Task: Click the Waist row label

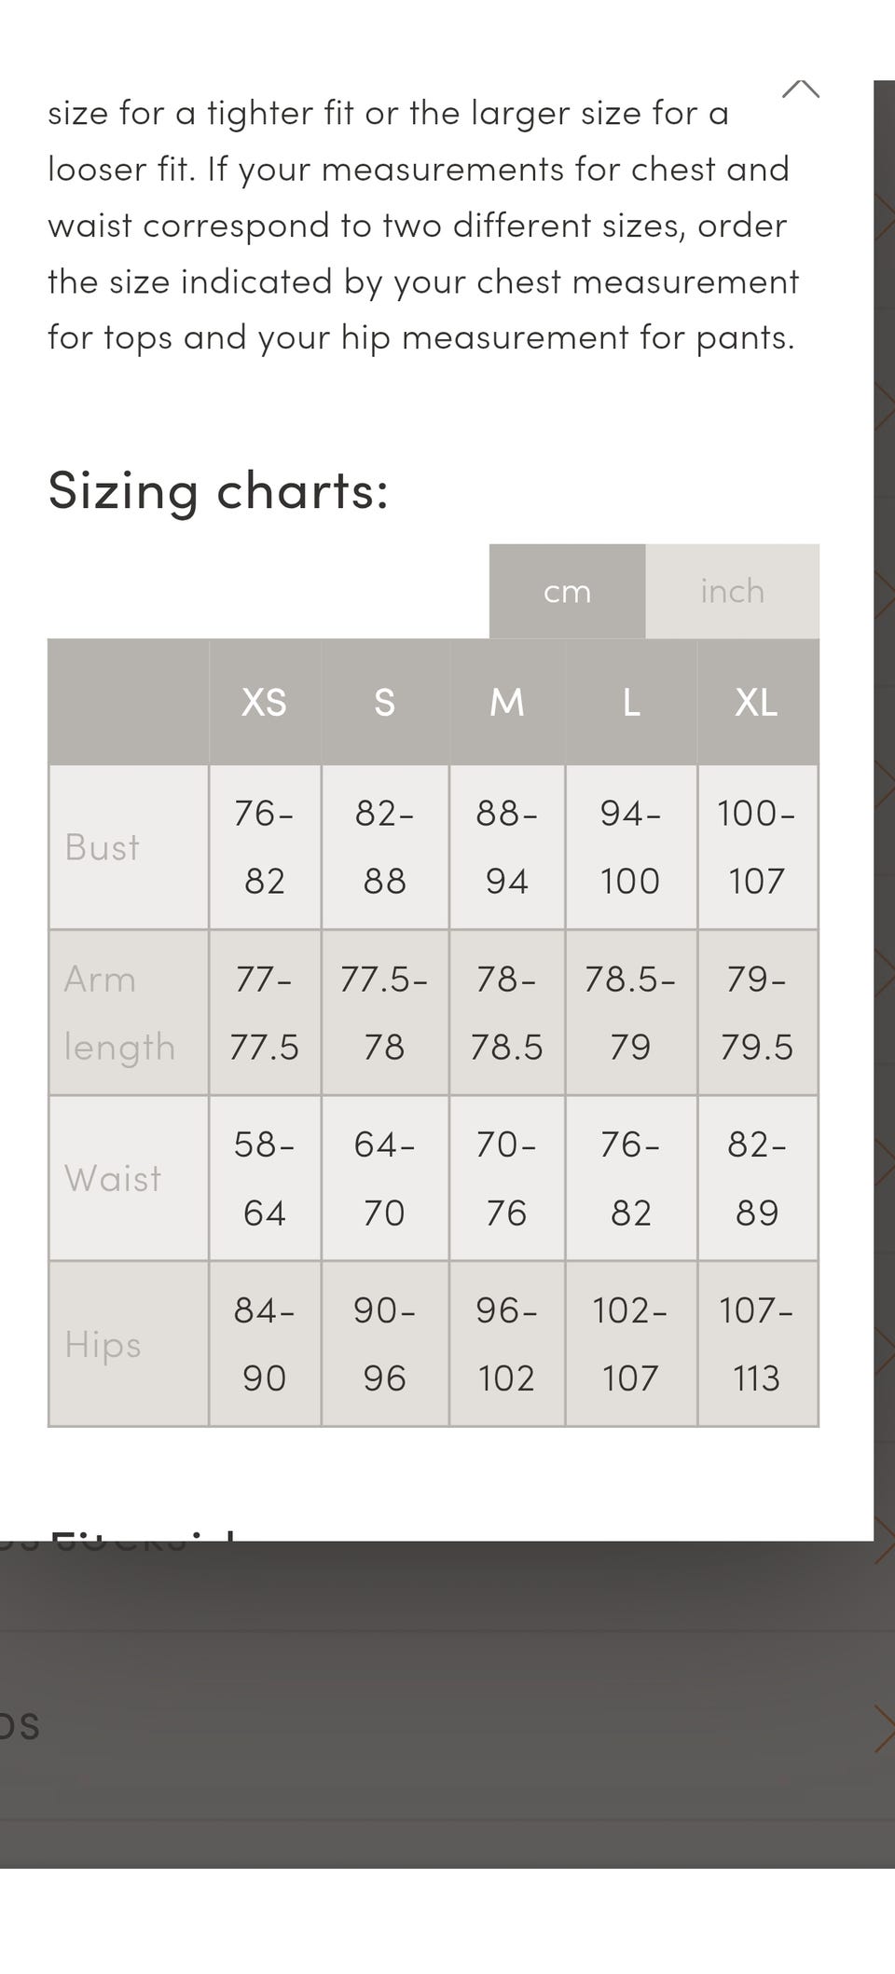Action: (113, 1179)
